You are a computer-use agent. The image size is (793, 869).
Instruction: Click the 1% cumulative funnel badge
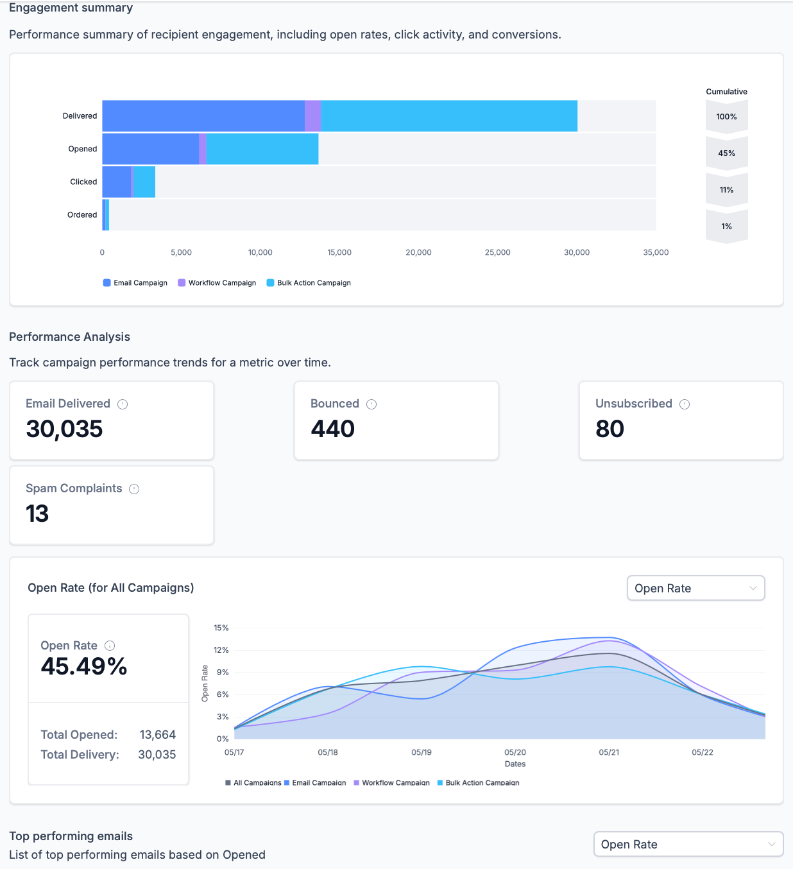727,227
